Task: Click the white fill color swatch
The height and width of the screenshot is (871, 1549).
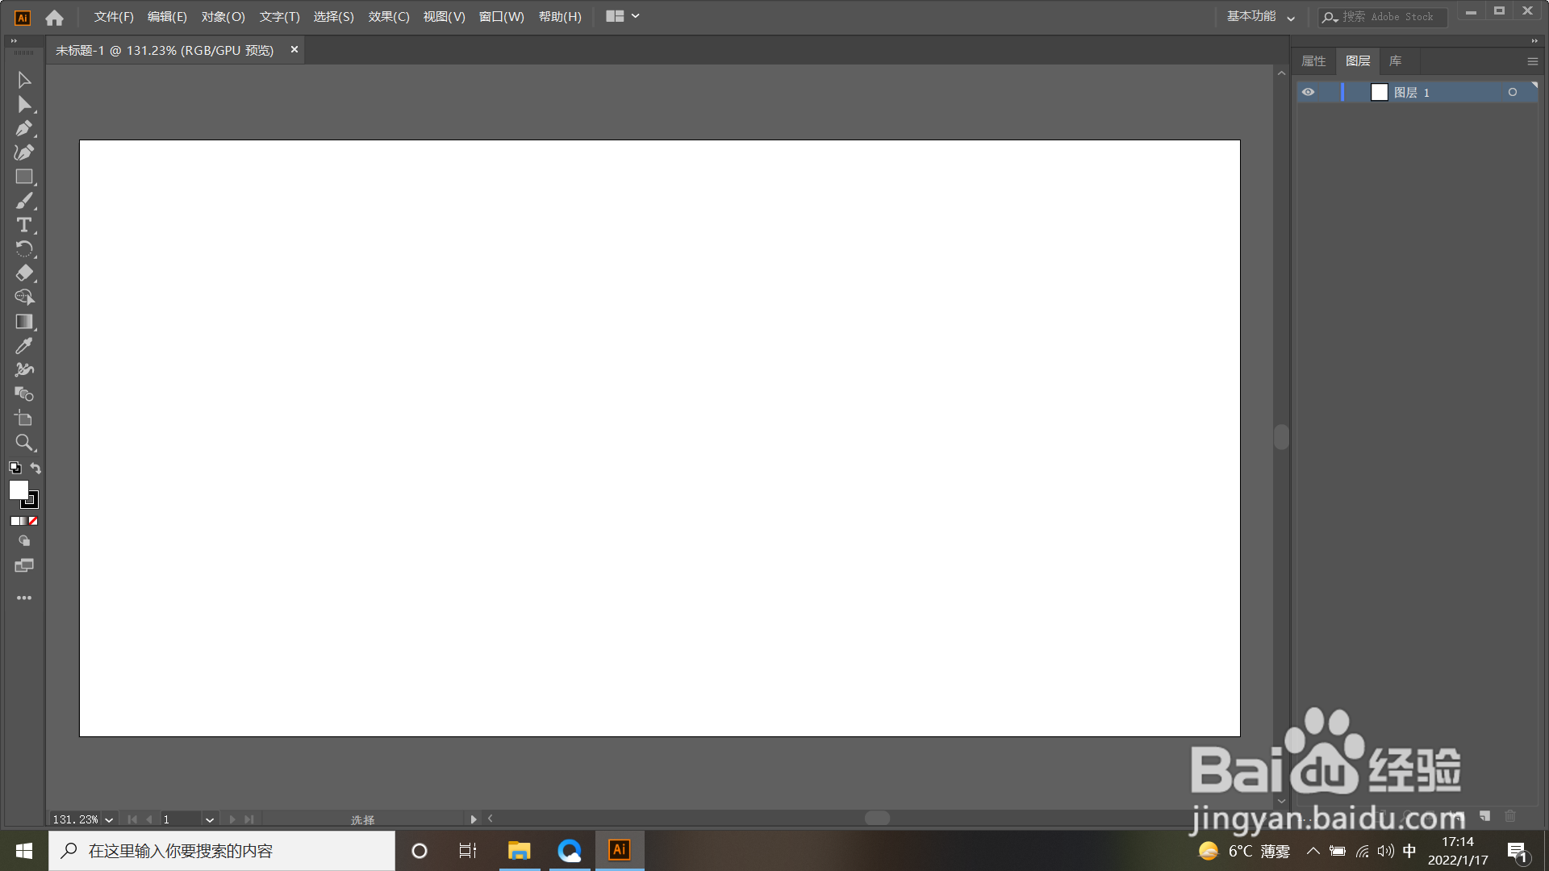Action: 18,490
